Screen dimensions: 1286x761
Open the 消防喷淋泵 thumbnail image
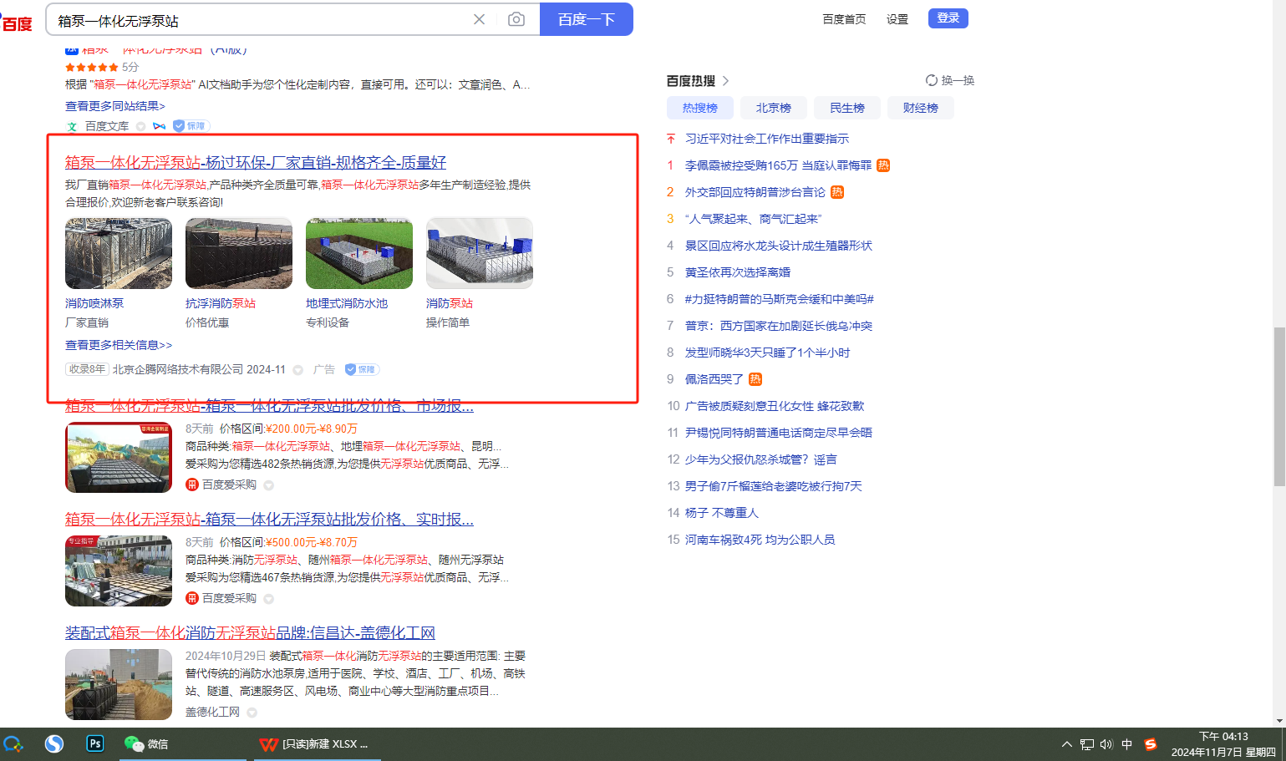[x=119, y=253]
